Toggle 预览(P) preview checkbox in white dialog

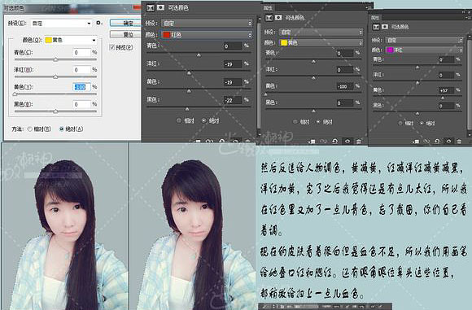tap(112, 47)
